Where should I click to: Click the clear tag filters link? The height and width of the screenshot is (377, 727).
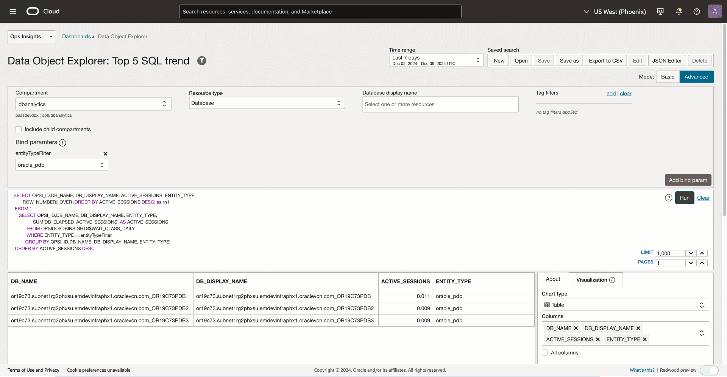pos(626,94)
